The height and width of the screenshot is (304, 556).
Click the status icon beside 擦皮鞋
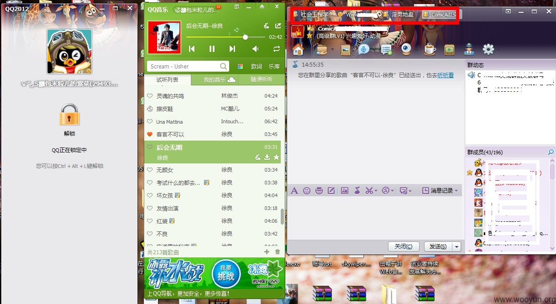click(x=150, y=109)
